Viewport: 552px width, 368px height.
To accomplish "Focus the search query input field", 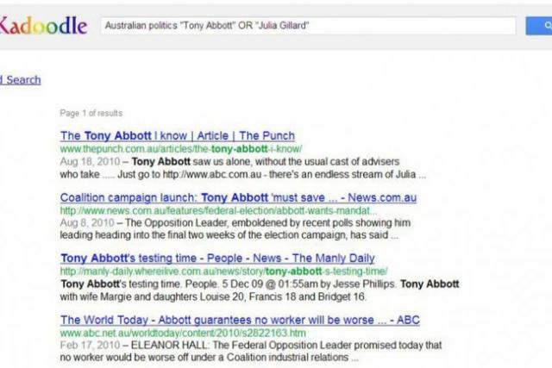I will [309, 26].
